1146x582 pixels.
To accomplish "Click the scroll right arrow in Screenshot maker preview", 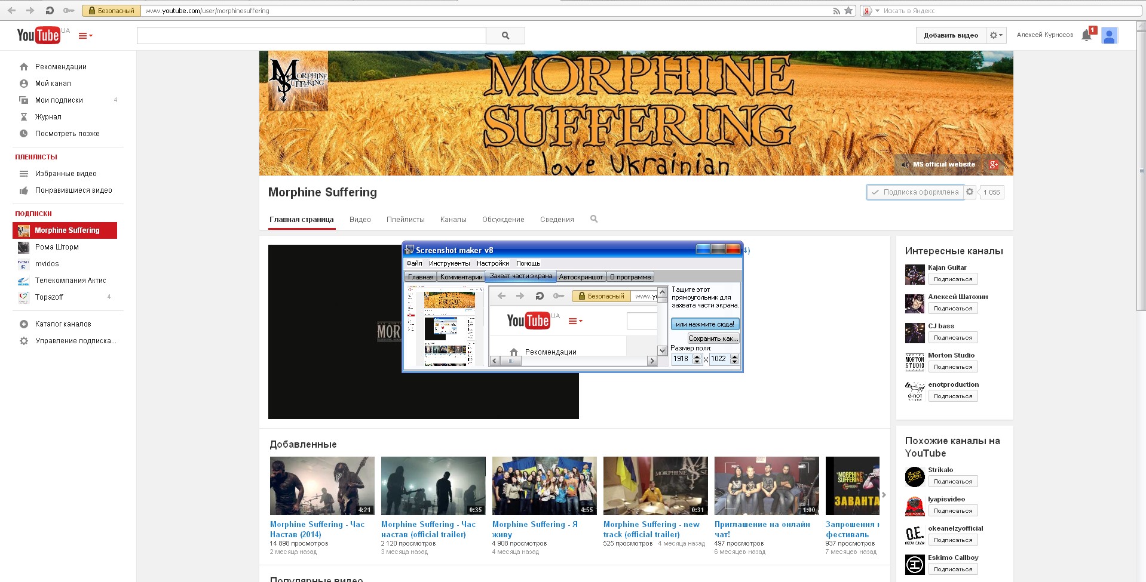I will click(x=652, y=361).
